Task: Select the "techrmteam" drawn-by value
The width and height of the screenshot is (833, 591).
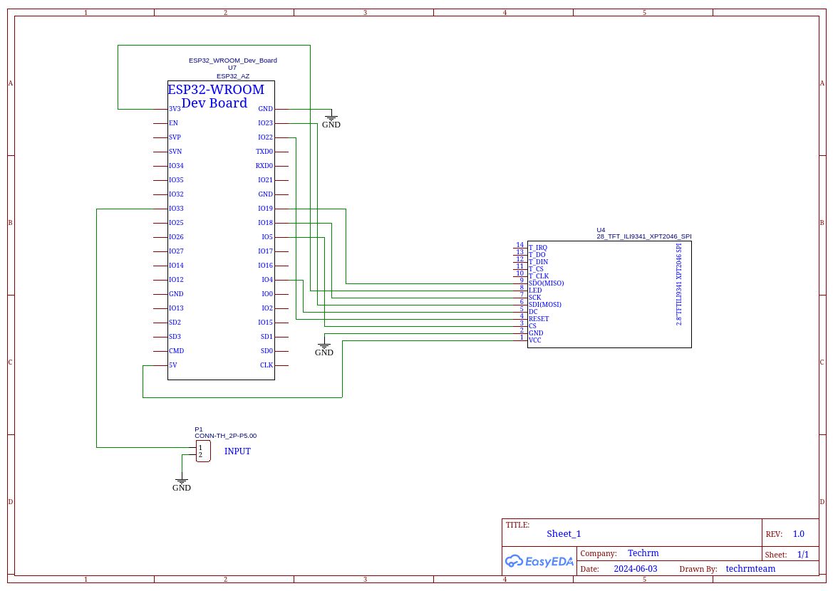Action: (750, 569)
